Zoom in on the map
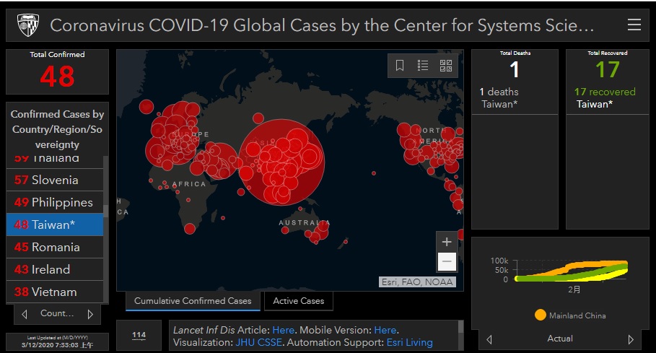The height and width of the screenshot is (353, 656). 447,242
